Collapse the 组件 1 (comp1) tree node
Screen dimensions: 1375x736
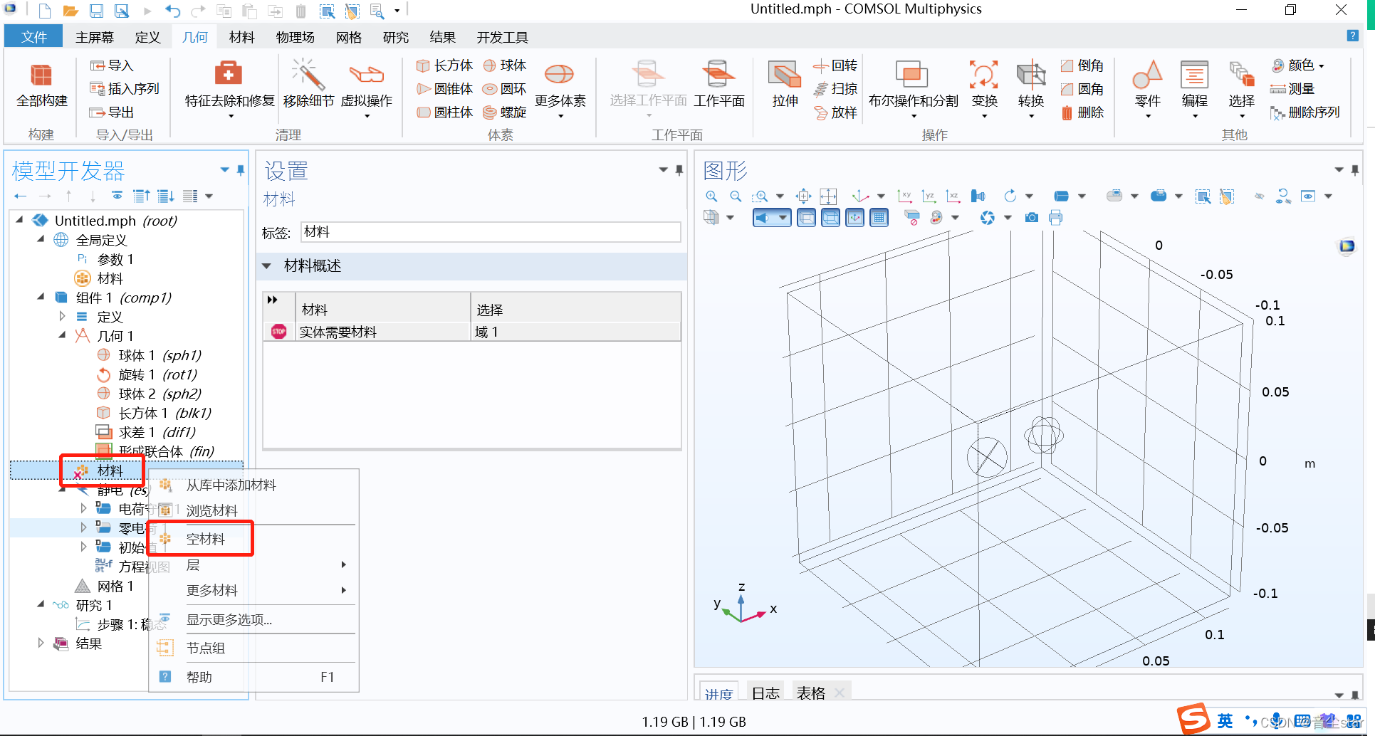click(x=41, y=298)
